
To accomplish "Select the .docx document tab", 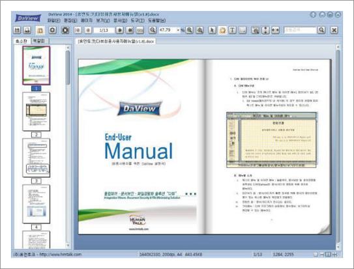I will pyautogui.click(x=116, y=41).
